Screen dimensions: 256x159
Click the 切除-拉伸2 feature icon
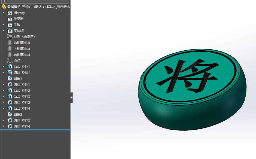(x=10, y=102)
